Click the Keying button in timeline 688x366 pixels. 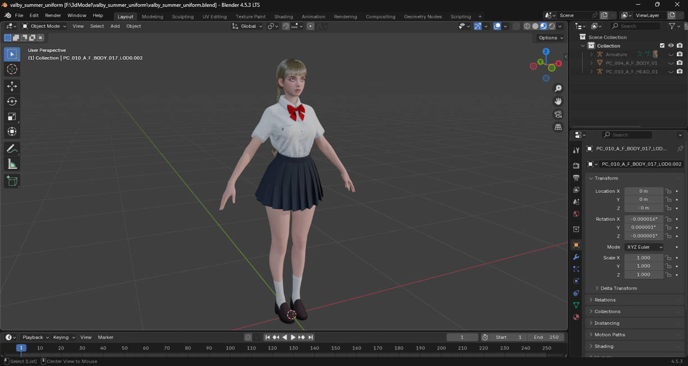click(63, 337)
